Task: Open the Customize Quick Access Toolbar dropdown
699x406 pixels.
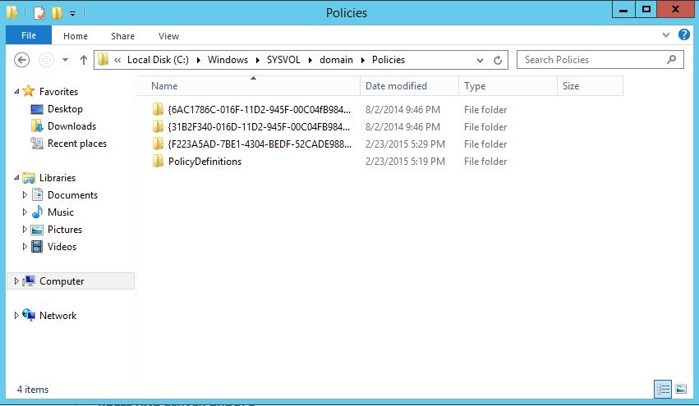Action: point(72,14)
